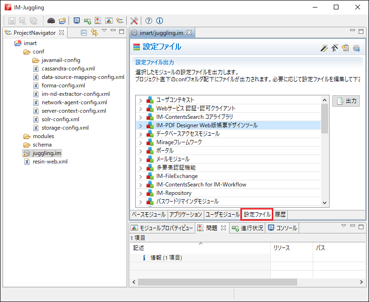Expand データベースアクセスモジュール row
The height and width of the screenshot is (302, 369).
141,134
